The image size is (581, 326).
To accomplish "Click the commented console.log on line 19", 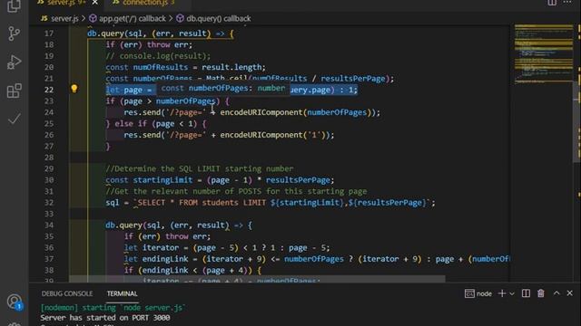I will click(x=158, y=56).
